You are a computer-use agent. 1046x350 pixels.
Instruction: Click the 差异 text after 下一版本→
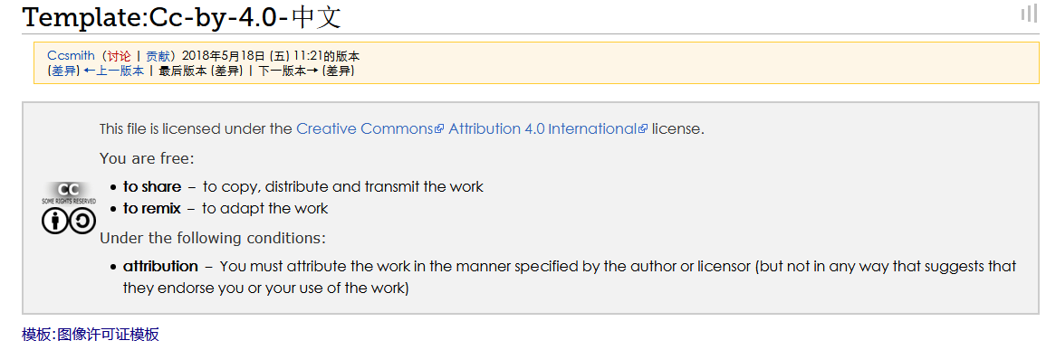click(338, 71)
